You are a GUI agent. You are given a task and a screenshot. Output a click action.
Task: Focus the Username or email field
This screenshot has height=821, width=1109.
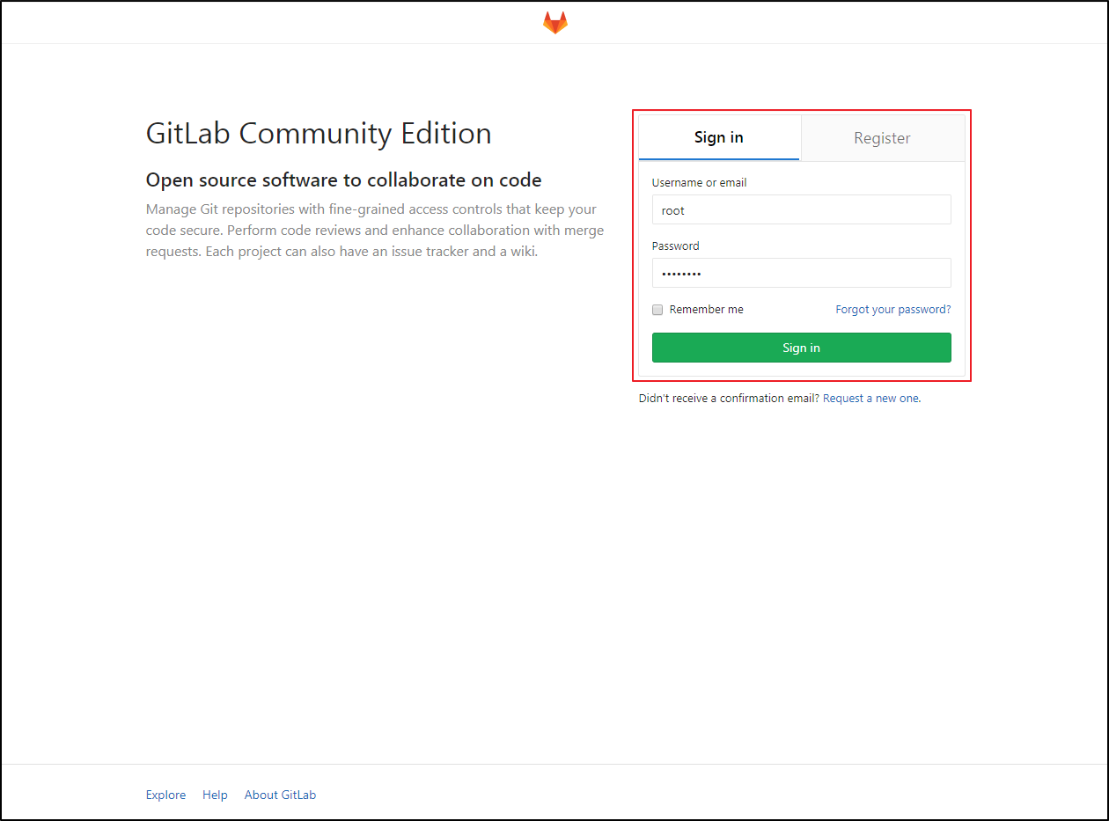click(x=801, y=209)
